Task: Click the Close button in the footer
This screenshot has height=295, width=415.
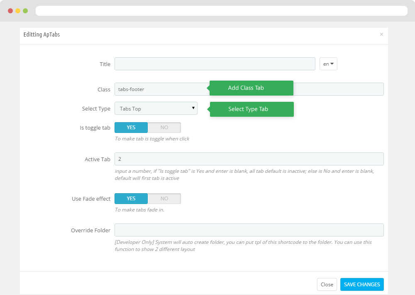Action: coord(327,284)
